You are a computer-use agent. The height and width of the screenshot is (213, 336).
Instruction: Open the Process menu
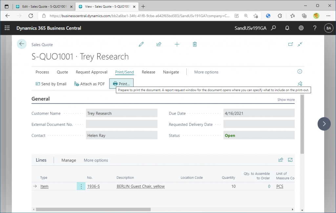click(x=42, y=72)
